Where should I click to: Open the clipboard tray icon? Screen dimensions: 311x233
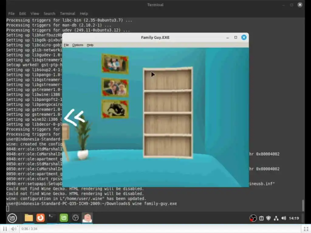point(261,218)
